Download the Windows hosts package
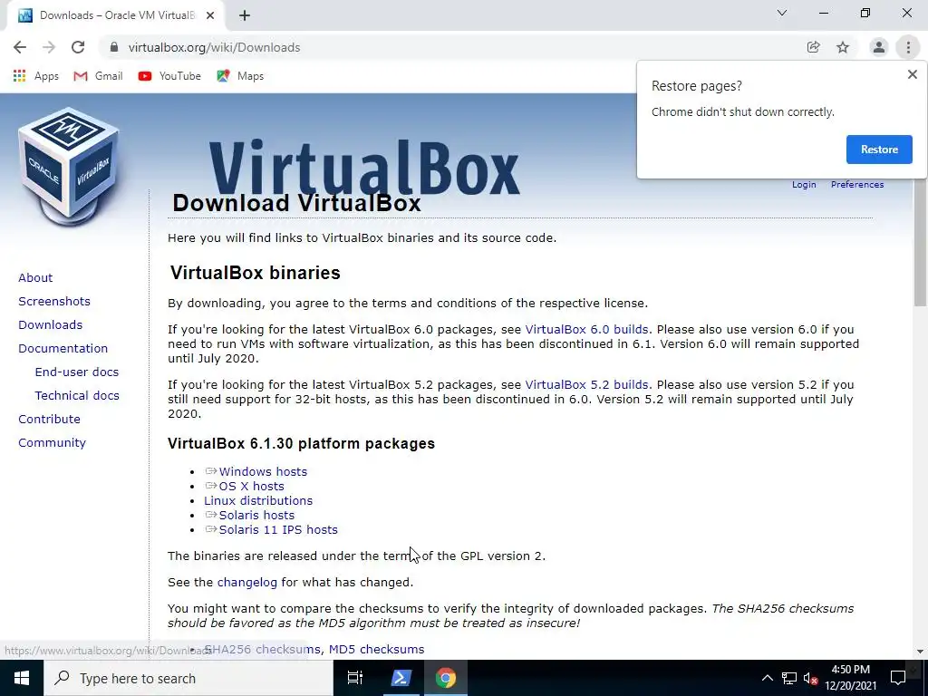Viewport: 928px width, 696px height. tap(263, 471)
